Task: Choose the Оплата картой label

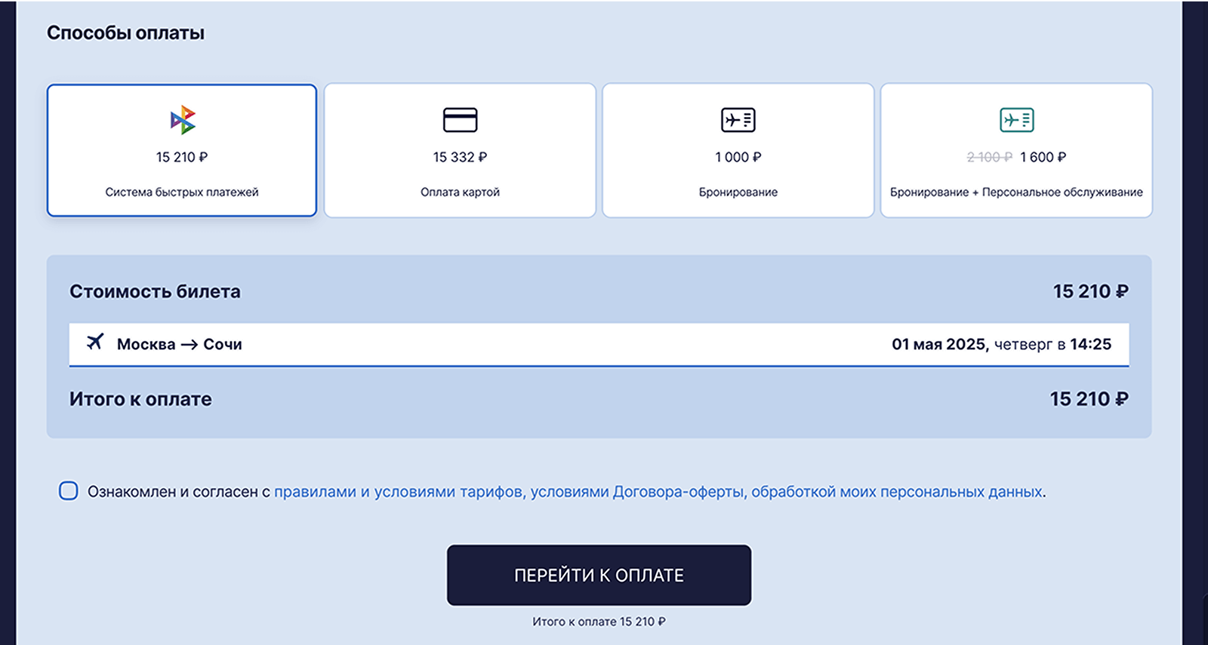Action: pos(460,192)
